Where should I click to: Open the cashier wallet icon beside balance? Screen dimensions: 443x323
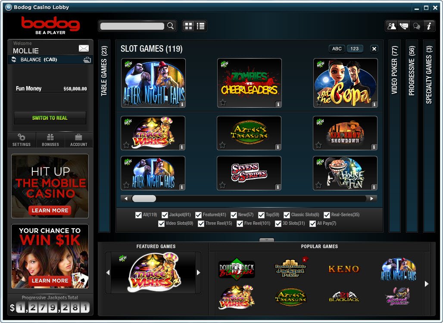click(87, 59)
